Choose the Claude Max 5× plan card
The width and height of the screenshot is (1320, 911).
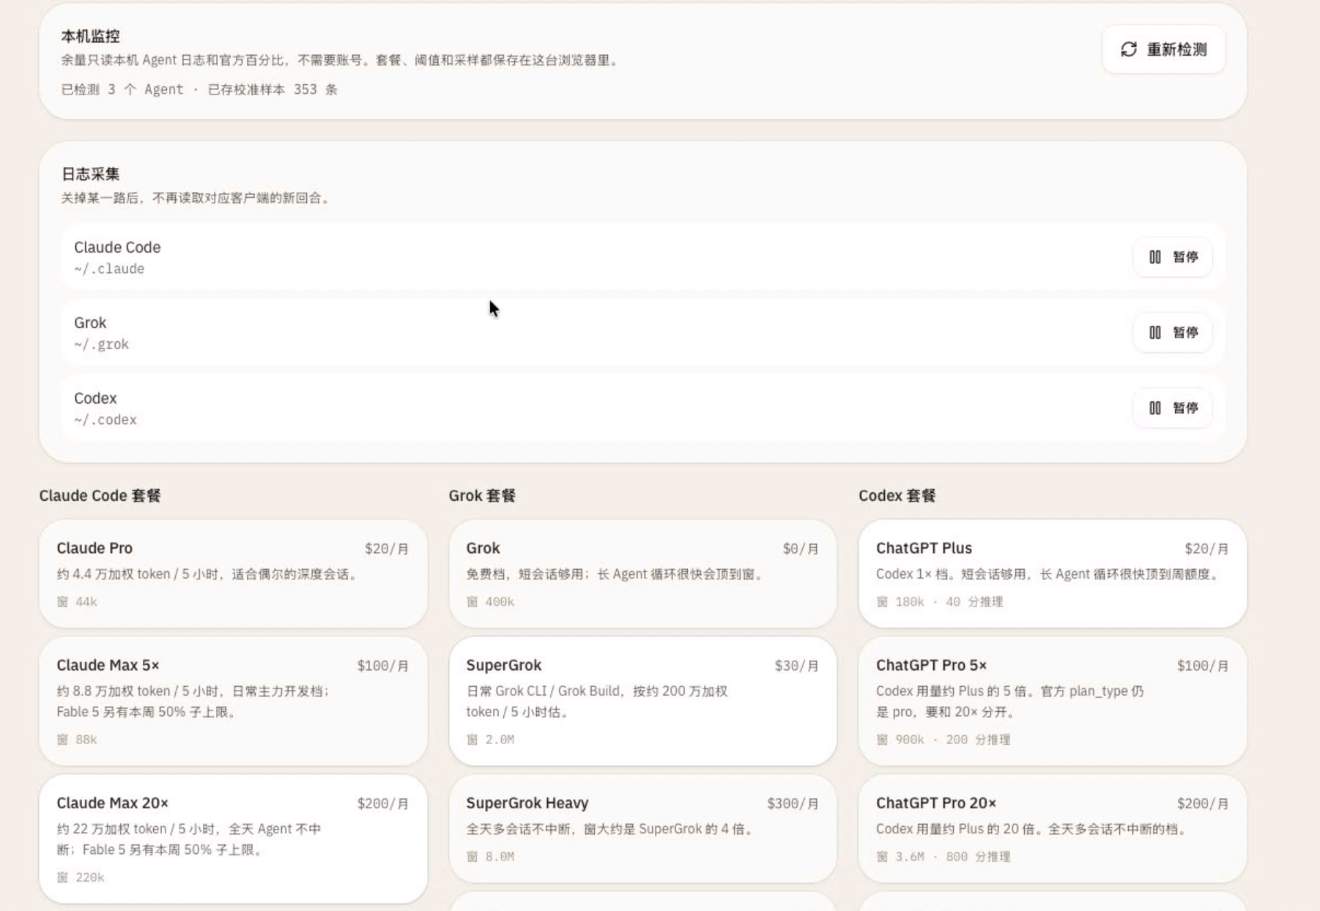click(233, 701)
